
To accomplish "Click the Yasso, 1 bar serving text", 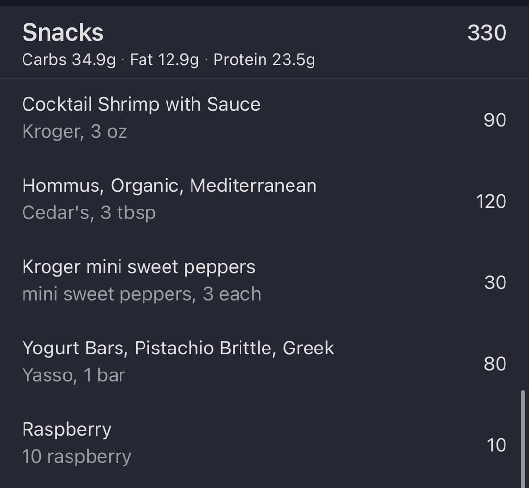I will pyautogui.click(x=74, y=375).
